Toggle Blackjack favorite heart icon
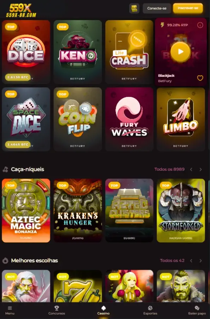 click(200, 78)
